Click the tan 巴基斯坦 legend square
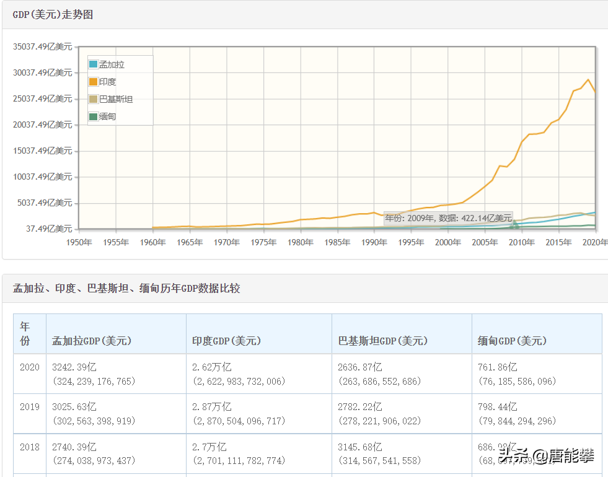 pyautogui.click(x=94, y=98)
